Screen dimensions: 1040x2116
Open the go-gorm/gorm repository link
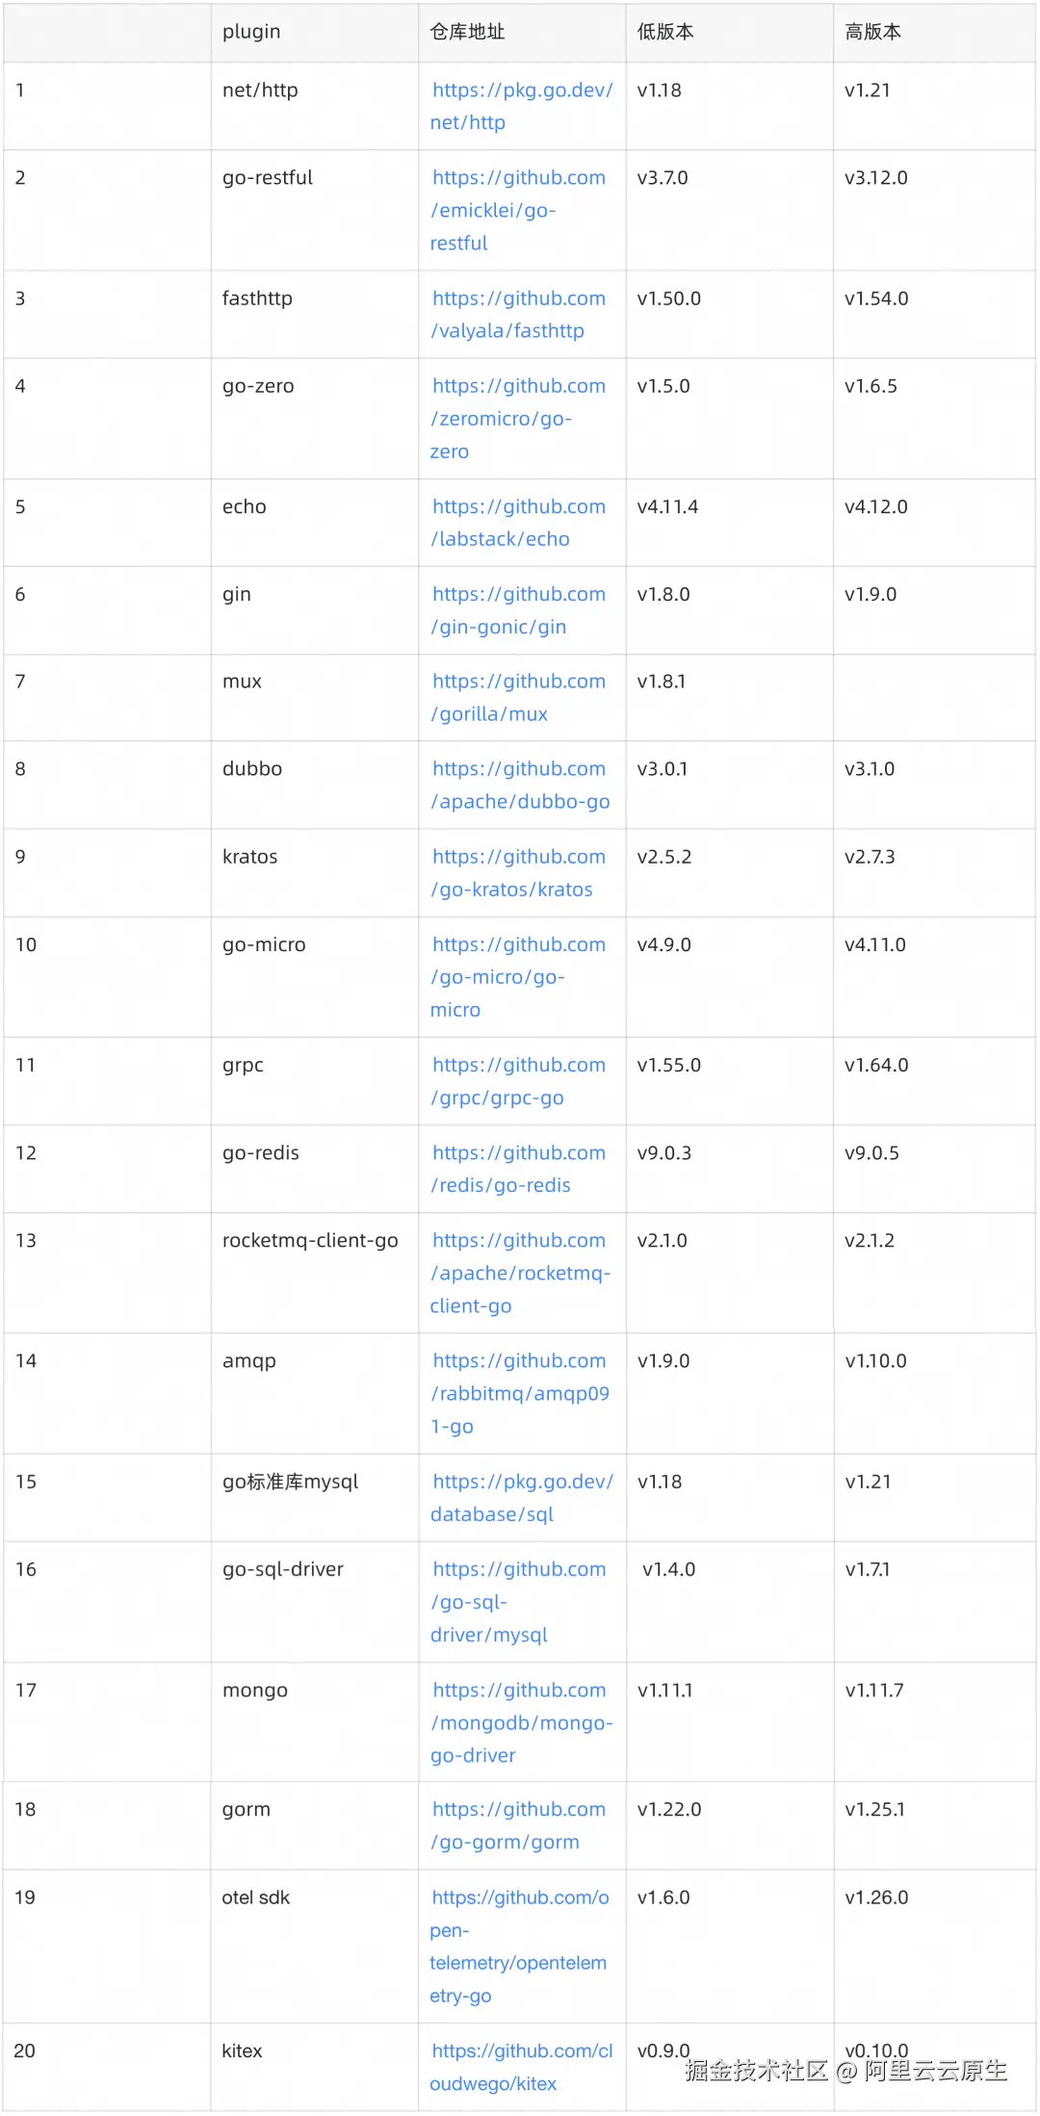coord(518,1825)
